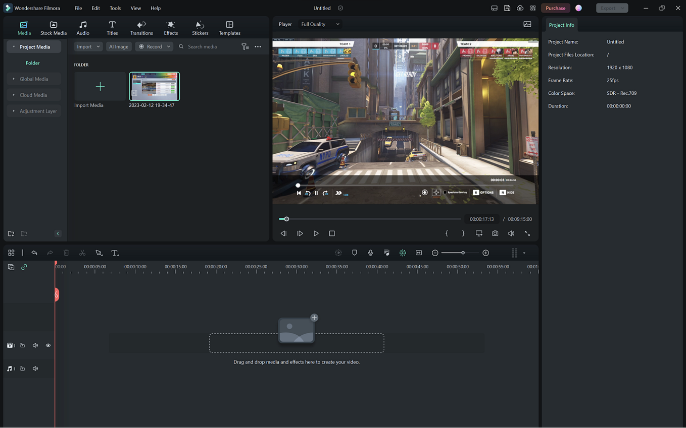The height and width of the screenshot is (428, 686).
Task: Lock video track 1
Action: click(x=22, y=345)
